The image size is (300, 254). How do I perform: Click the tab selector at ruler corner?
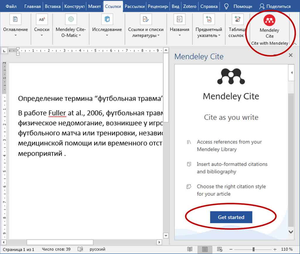coord(4,51)
